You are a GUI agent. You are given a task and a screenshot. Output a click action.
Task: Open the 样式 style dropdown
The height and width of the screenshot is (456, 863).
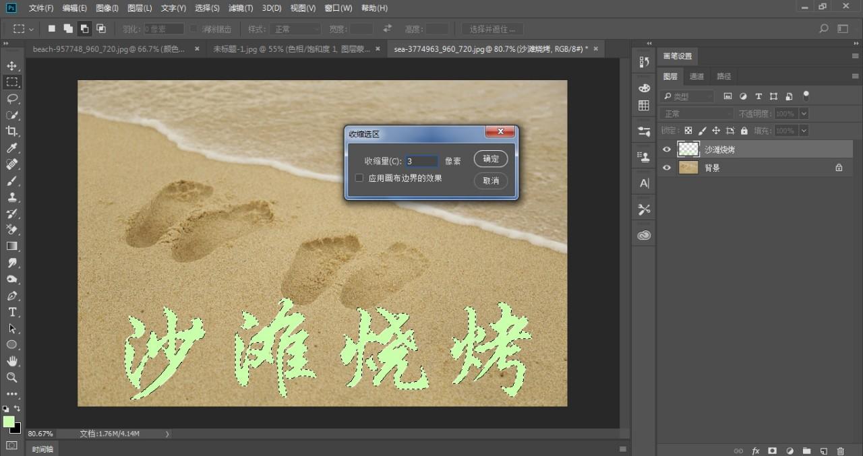(x=295, y=29)
